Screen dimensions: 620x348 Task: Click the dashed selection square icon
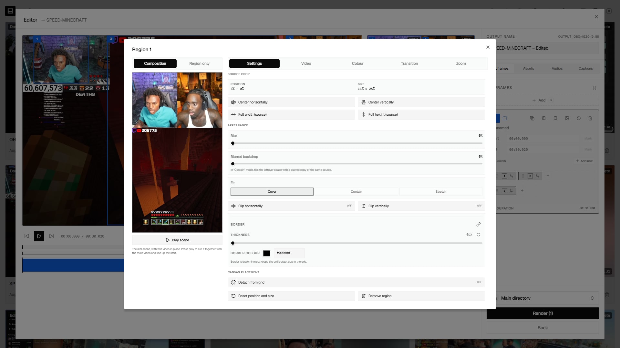[x=505, y=118]
